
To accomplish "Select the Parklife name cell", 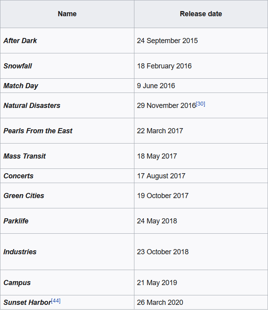I will click(x=67, y=221).
